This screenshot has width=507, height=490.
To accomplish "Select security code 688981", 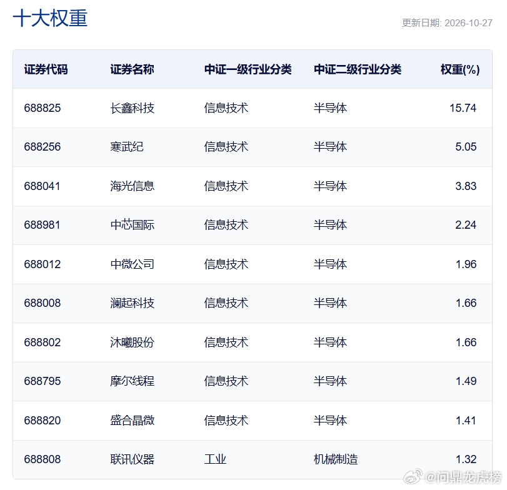I will (42, 225).
